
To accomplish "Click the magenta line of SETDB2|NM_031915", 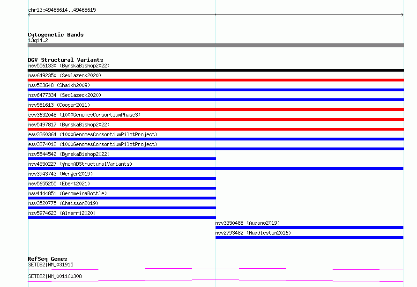I will click(x=216, y=269).
